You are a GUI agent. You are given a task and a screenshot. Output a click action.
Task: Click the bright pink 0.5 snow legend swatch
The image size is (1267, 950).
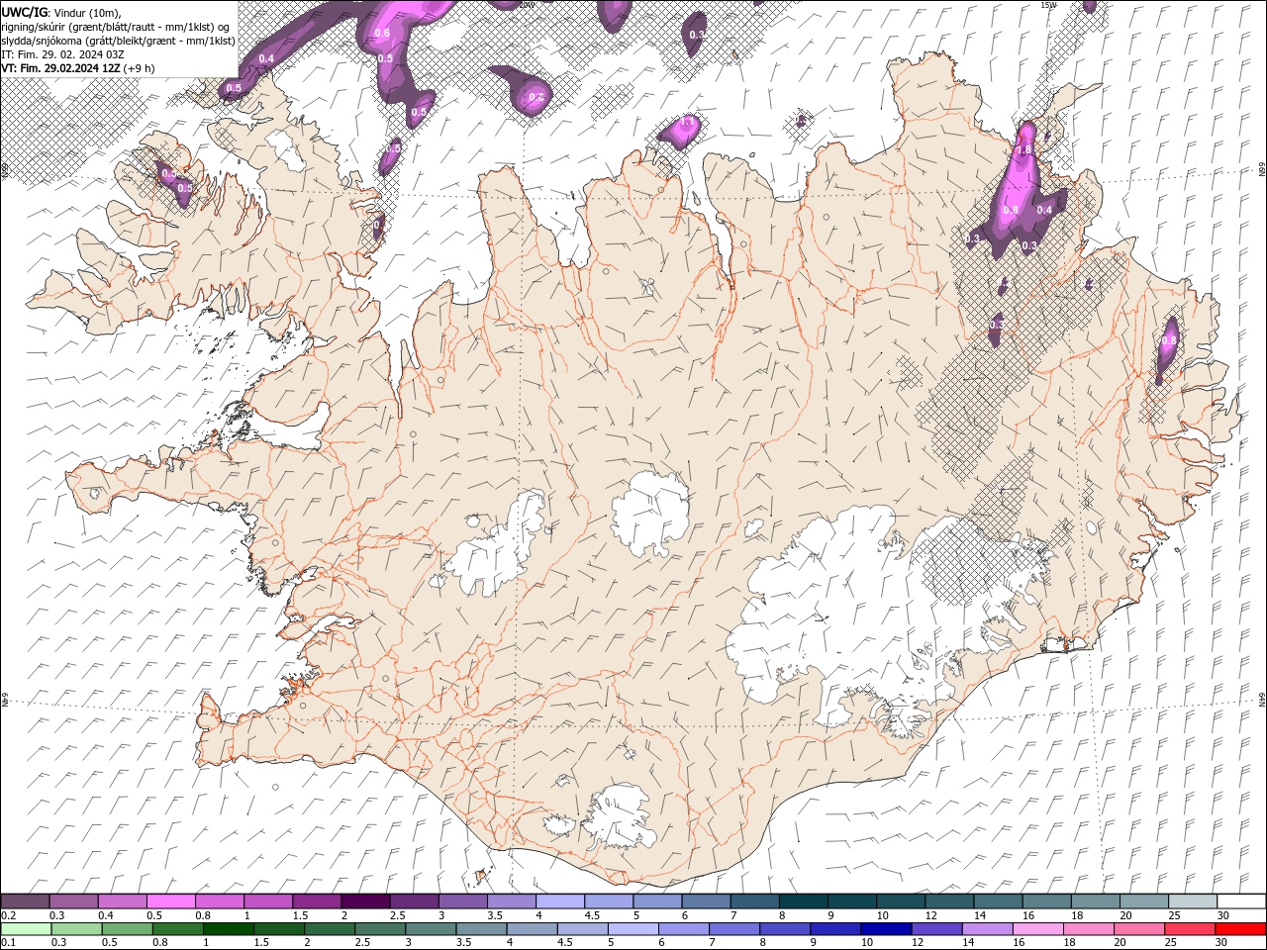[x=170, y=902]
